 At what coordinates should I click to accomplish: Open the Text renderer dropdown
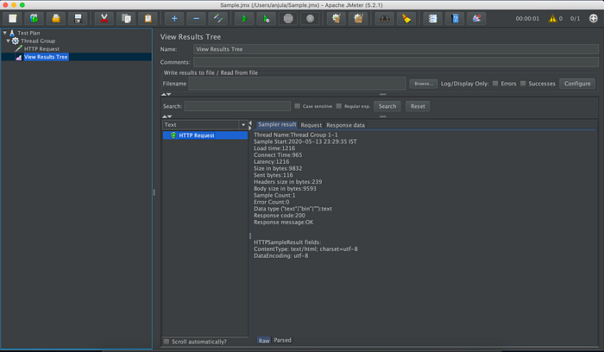(204, 125)
